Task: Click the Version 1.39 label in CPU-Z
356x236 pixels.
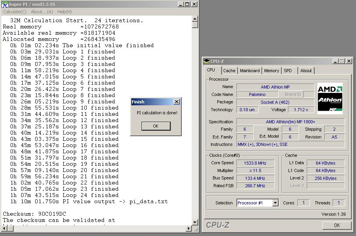Action: (x=333, y=214)
